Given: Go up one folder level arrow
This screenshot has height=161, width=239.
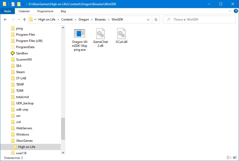Looking at the screenshot, I should click(24, 20).
